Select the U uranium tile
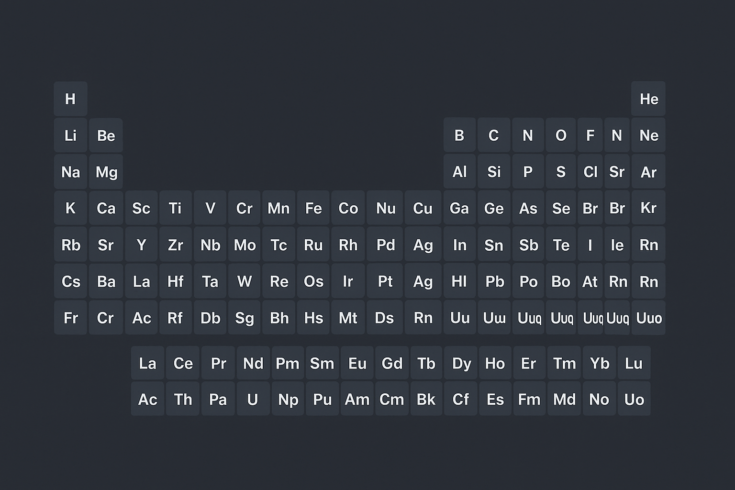 click(253, 399)
